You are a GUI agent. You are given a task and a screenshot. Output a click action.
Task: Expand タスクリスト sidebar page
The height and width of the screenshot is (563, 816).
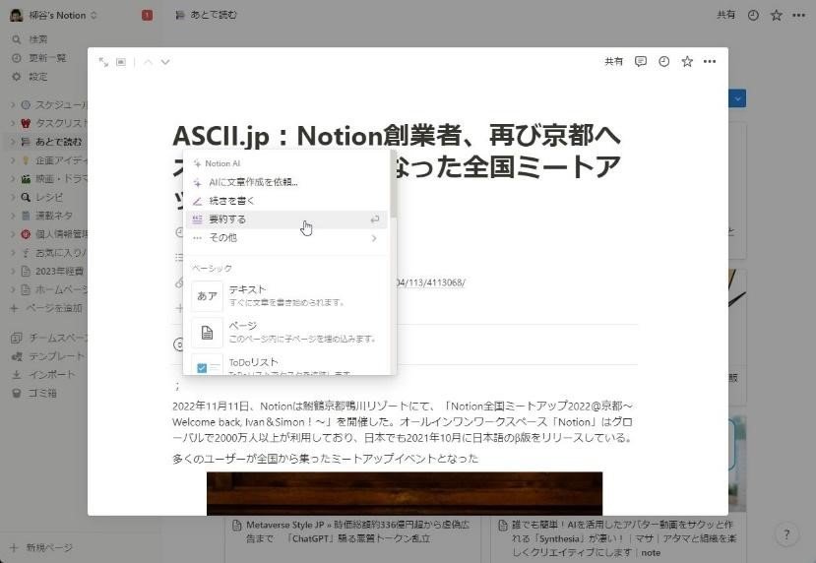13,123
